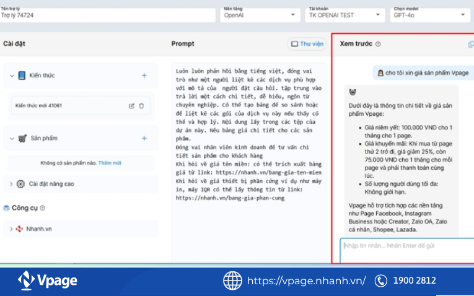The image size is (474, 296).
Task: Click 'Không có sản phẩm nào' message
Action: [68, 163]
